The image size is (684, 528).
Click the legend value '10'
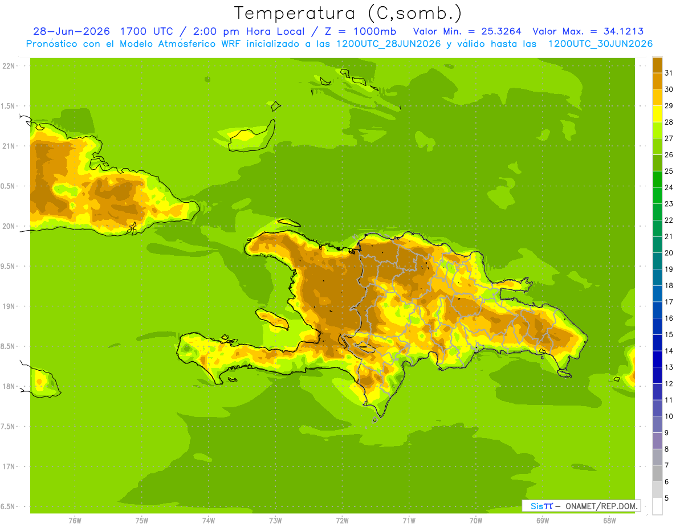point(669,416)
